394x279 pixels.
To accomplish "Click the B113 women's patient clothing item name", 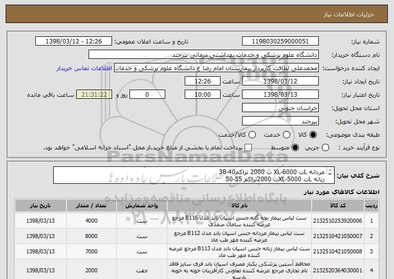I will [239, 252].
